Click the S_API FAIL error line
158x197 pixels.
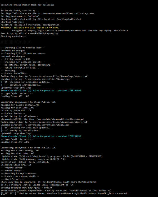[x=64, y=193]
